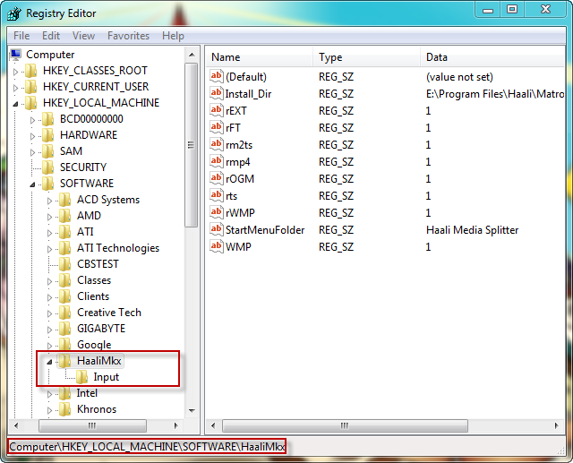Expand the Creative Tech key
Viewport: 573px width, 463px height.
(x=49, y=313)
